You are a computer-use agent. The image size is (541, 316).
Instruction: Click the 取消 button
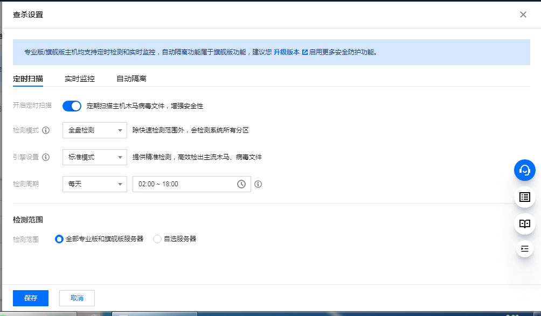(x=77, y=298)
